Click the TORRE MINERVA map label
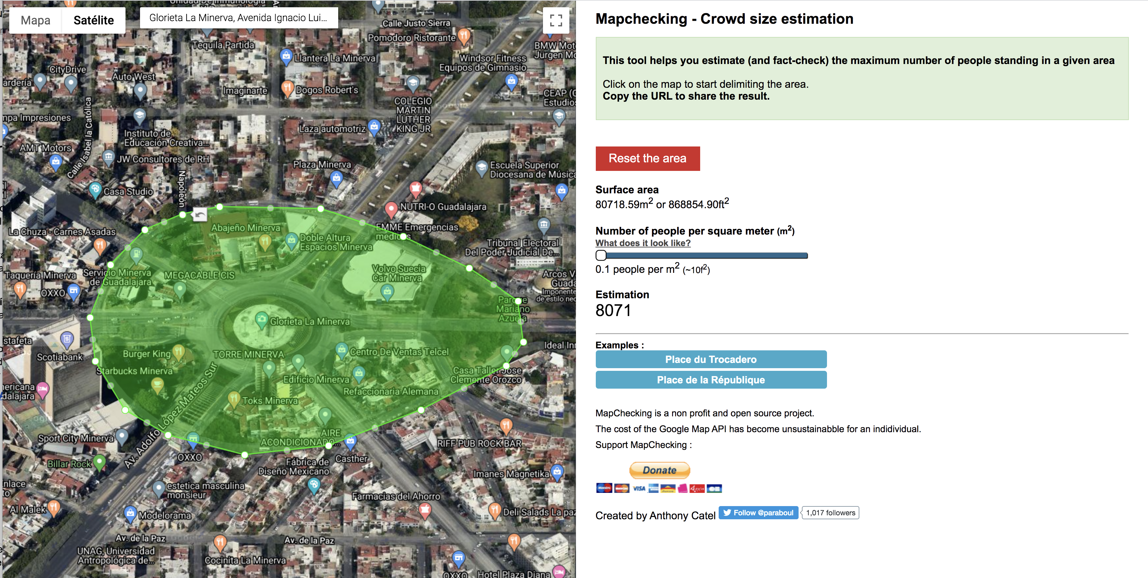The image size is (1148, 578). pyautogui.click(x=249, y=354)
